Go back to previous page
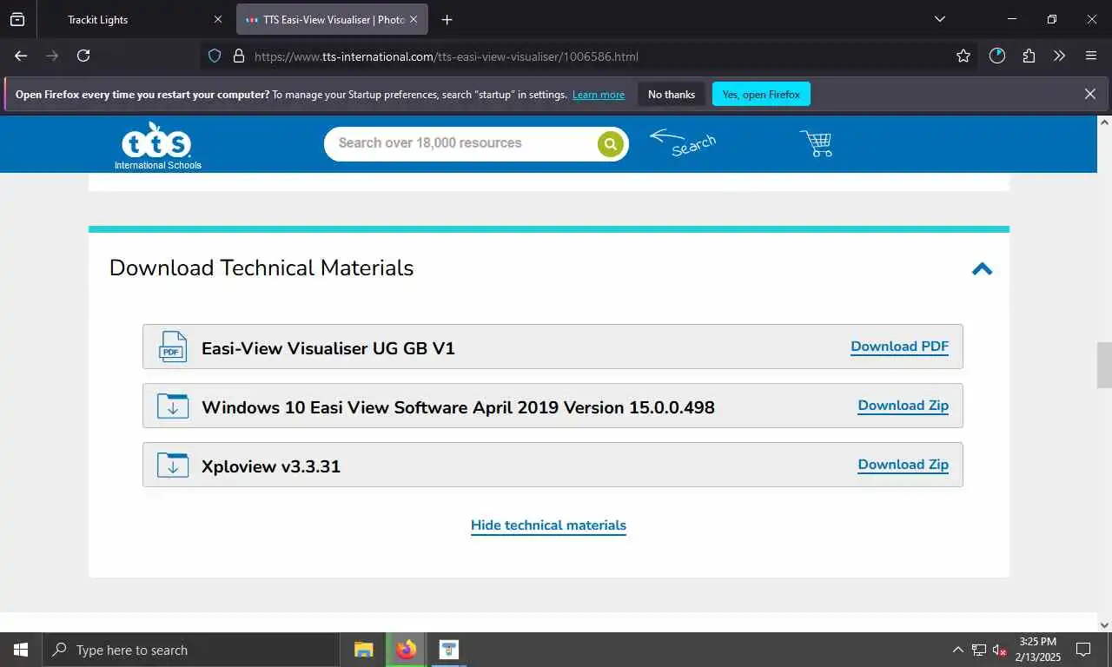Image resolution: width=1112 pixels, height=667 pixels. [x=21, y=56]
